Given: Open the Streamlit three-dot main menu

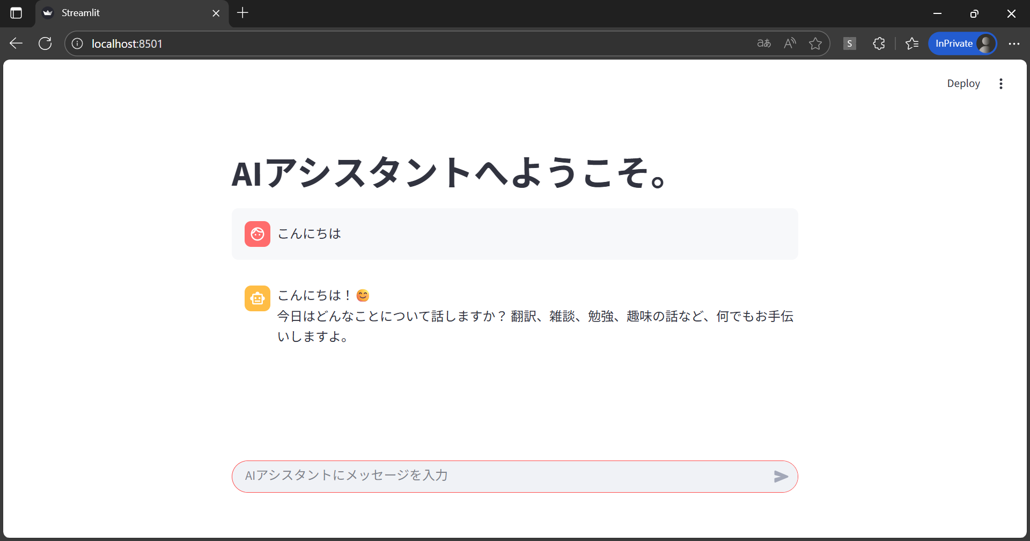Looking at the screenshot, I should (x=1000, y=84).
